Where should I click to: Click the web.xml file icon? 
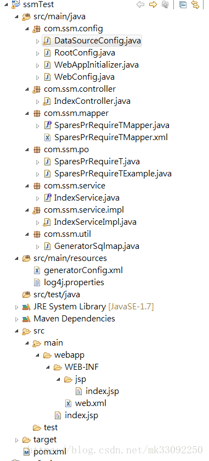click(69, 403)
